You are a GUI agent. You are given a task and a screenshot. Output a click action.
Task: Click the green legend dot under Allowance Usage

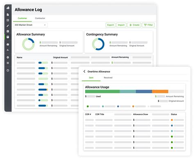88,106
